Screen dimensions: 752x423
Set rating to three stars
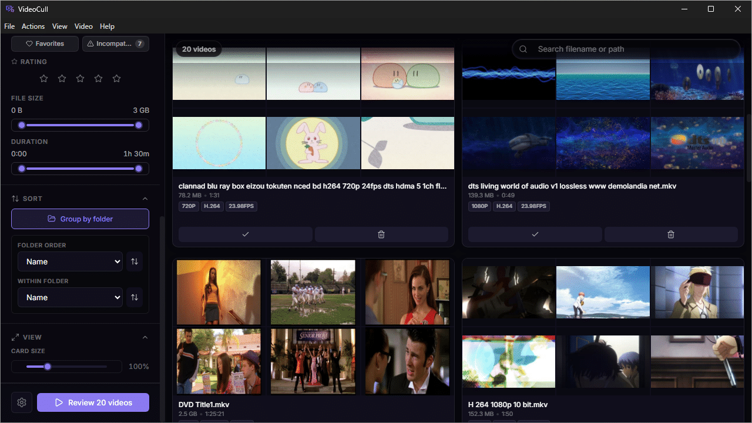click(x=80, y=78)
